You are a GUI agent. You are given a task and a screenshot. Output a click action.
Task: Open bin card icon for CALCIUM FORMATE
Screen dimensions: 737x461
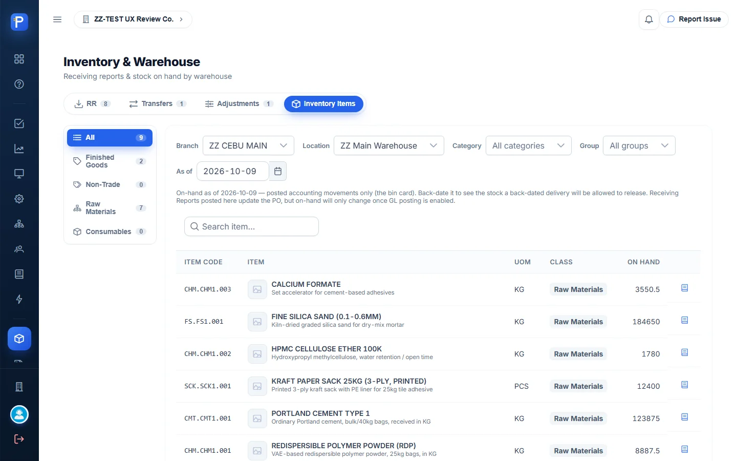[684, 288]
